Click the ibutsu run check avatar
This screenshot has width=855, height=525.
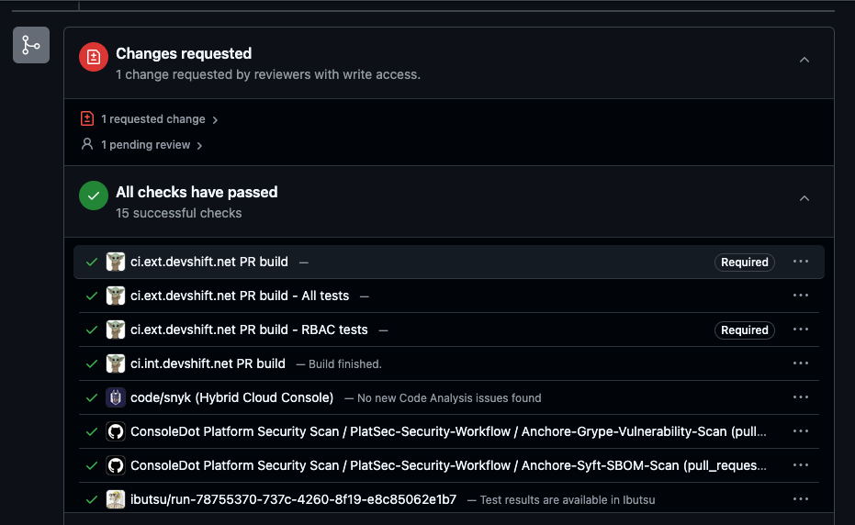tap(116, 499)
